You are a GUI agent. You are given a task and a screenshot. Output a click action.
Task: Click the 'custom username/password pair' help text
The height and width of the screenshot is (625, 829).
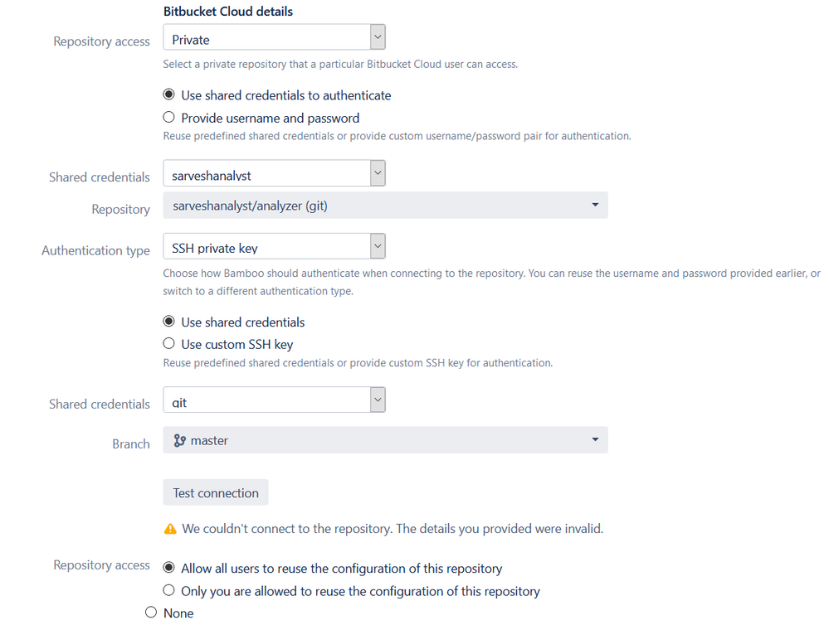coord(397,136)
